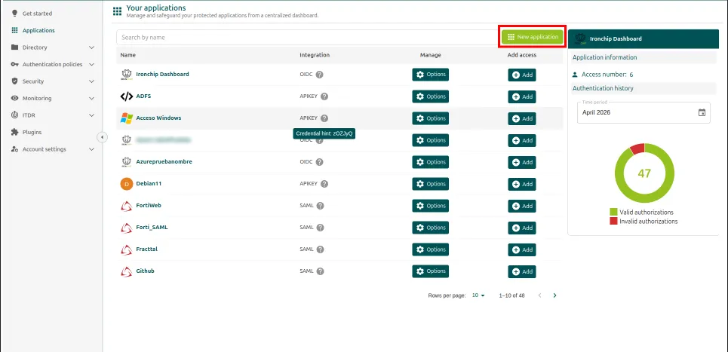728x352 pixels.
Task: Open the Fracttal application link
Action: click(146, 249)
